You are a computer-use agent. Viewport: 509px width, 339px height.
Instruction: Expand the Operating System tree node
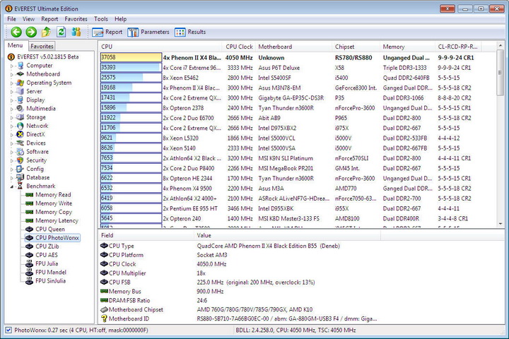point(12,83)
